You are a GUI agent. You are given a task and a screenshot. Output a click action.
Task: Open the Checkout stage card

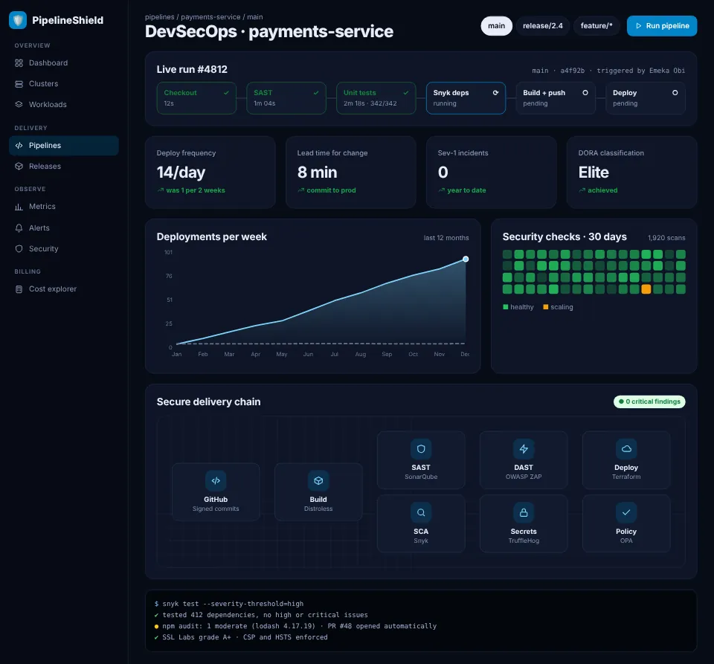pos(196,98)
